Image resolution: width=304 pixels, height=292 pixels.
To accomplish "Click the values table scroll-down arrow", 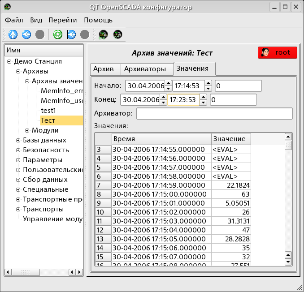I will pos(288,262).
